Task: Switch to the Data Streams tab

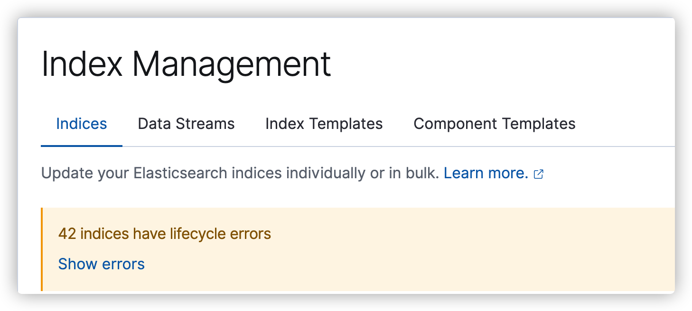Action: click(186, 124)
